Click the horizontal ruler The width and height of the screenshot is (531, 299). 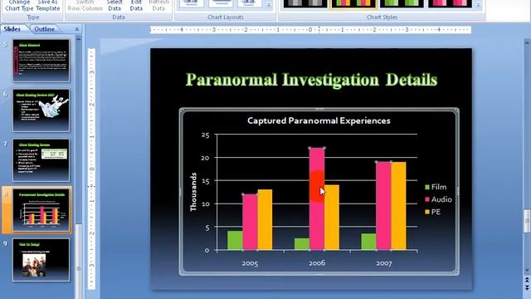click(x=310, y=30)
